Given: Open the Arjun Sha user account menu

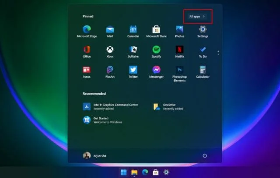Looking at the screenshot, I should [94, 156].
